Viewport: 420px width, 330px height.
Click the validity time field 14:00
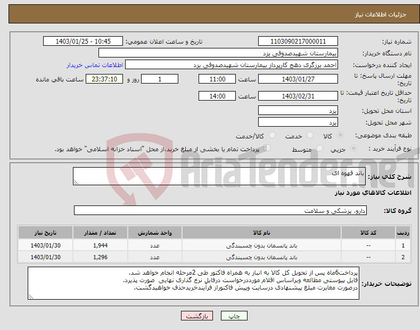point(217,96)
